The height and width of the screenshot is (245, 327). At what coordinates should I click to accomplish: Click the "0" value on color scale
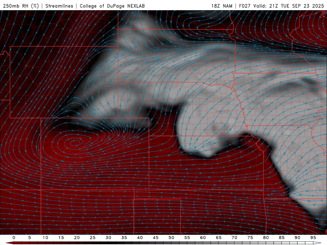[14, 238]
